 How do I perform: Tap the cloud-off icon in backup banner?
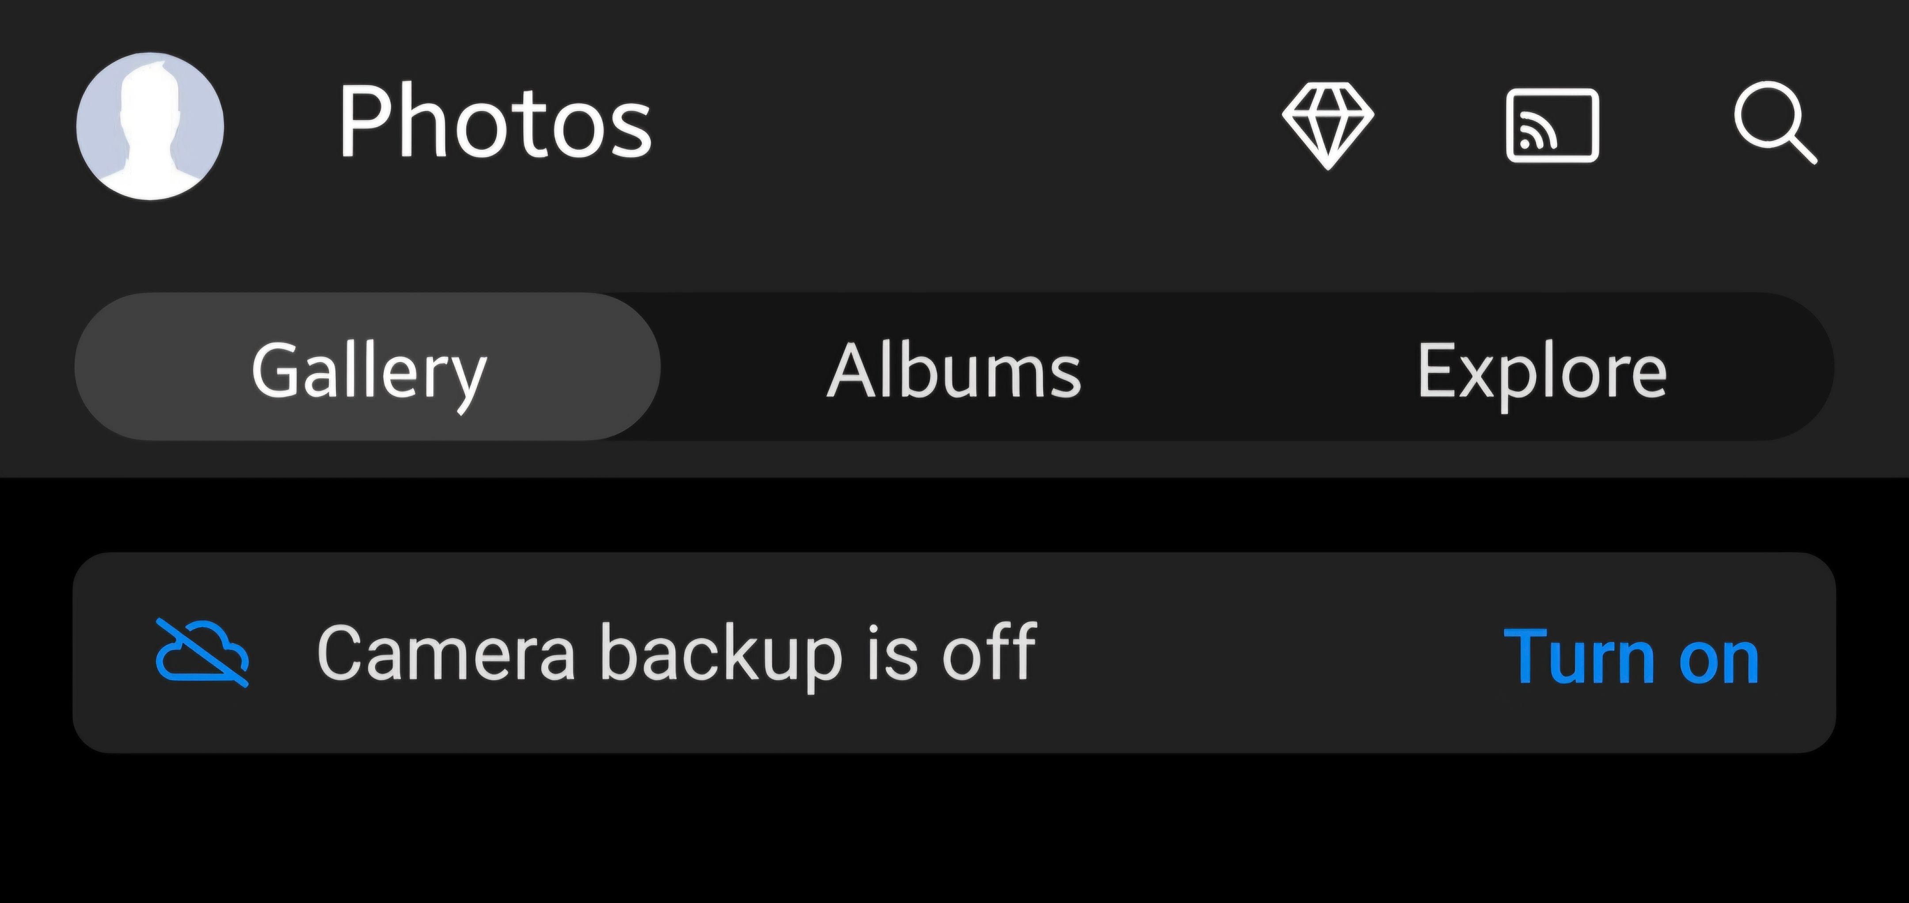click(x=202, y=653)
